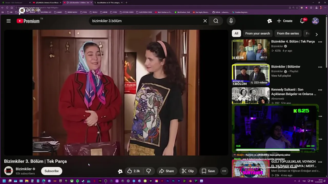Open Bizimkiler 4. Bölüm | Tek Parça title
This screenshot has height=184, width=328.
(x=293, y=41)
